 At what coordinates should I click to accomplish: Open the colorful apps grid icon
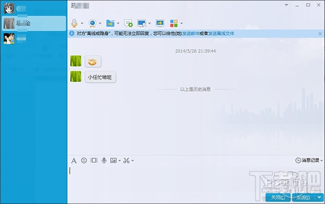[x=174, y=23]
